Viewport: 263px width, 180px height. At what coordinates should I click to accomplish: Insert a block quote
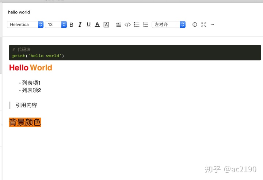click(119, 24)
